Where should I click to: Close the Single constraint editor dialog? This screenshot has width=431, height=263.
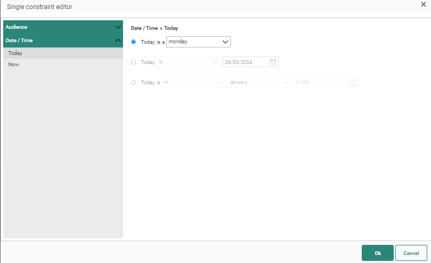423,4
